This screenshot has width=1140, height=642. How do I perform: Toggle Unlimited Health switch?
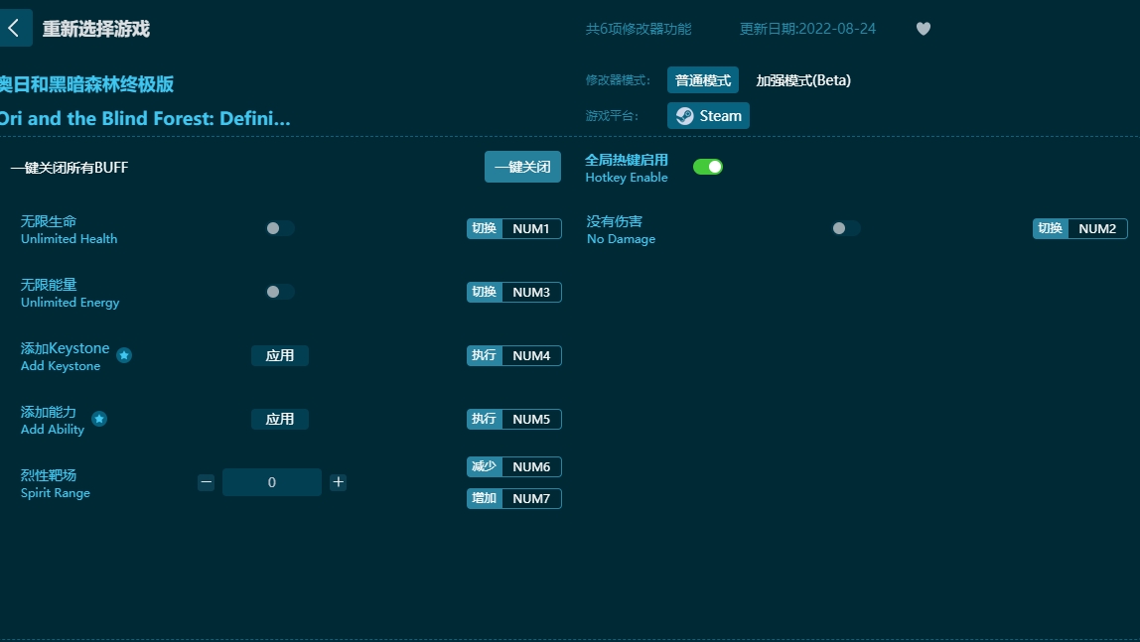pyautogui.click(x=279, y=228)
